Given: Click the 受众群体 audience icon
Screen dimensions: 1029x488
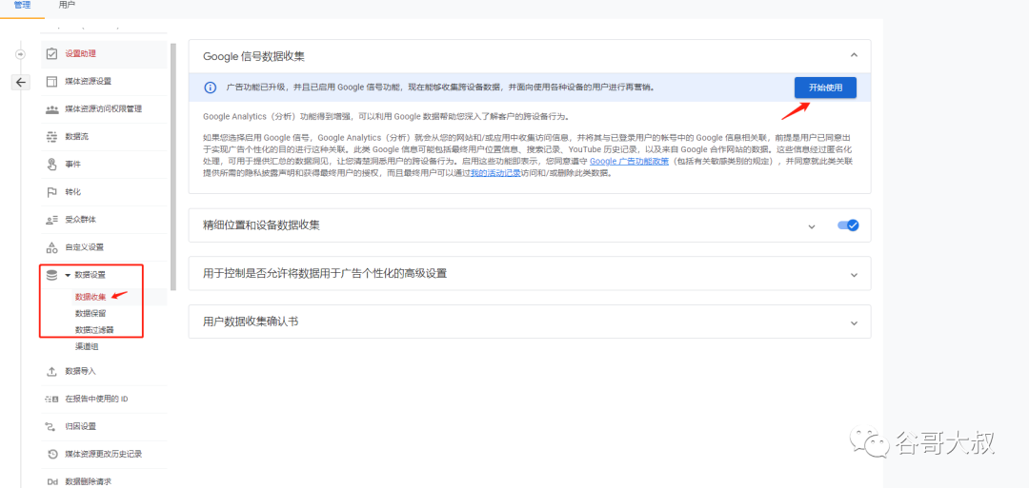Looking at the screenshot, I should pos(51,220).
